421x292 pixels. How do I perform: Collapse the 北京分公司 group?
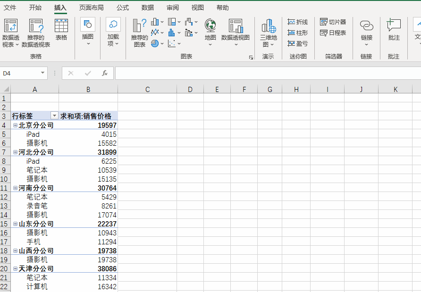point(15,125)
